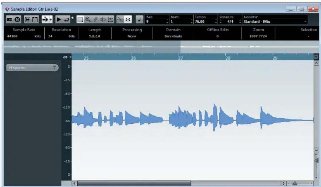Click the vertical scrollbar down arrow
The width and height of the screenshot is (321, 187).
pos(316,151)
